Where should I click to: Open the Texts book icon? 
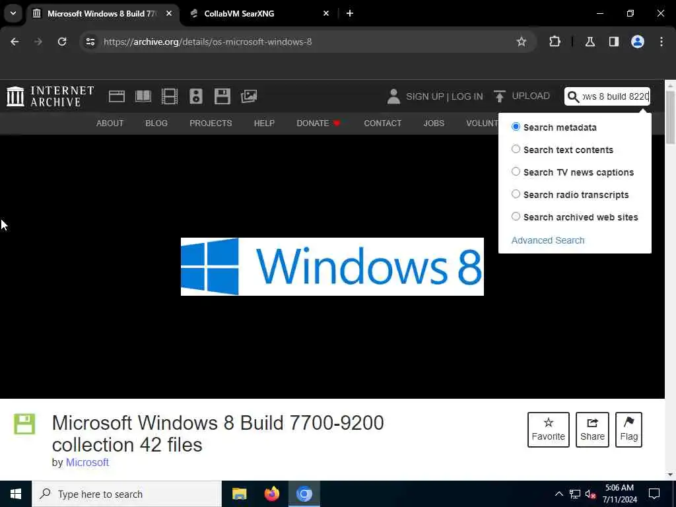point(143,96)
